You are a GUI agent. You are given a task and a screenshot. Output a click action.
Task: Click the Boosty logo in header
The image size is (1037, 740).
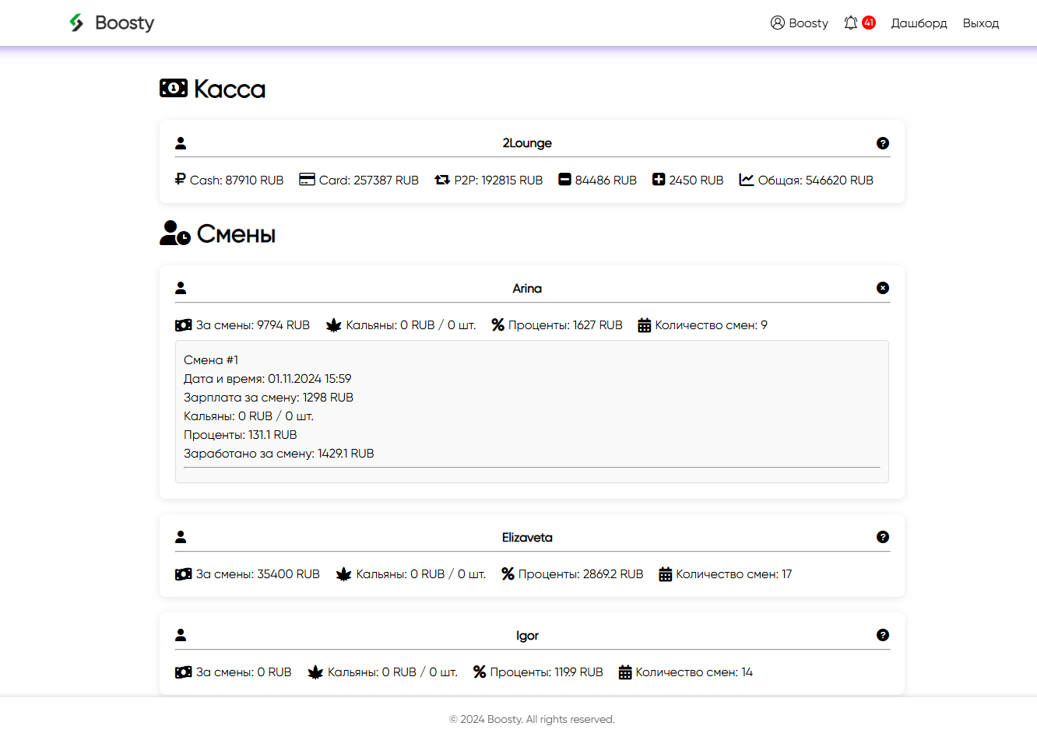(111, 23)
